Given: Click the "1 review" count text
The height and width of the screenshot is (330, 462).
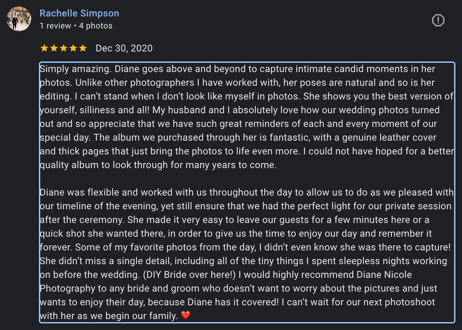Looking at the screenshot, I should click(55, 26).
